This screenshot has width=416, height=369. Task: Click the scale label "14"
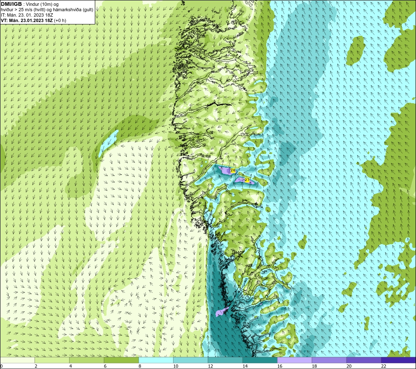pos(245,367)
